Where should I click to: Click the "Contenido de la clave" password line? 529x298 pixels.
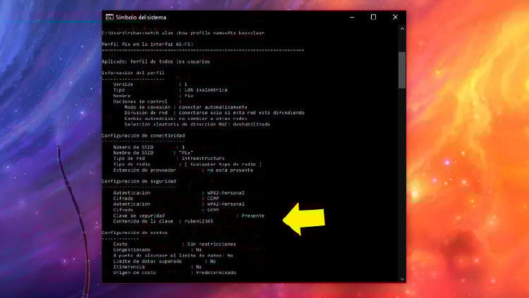click(x=171, y=221)
